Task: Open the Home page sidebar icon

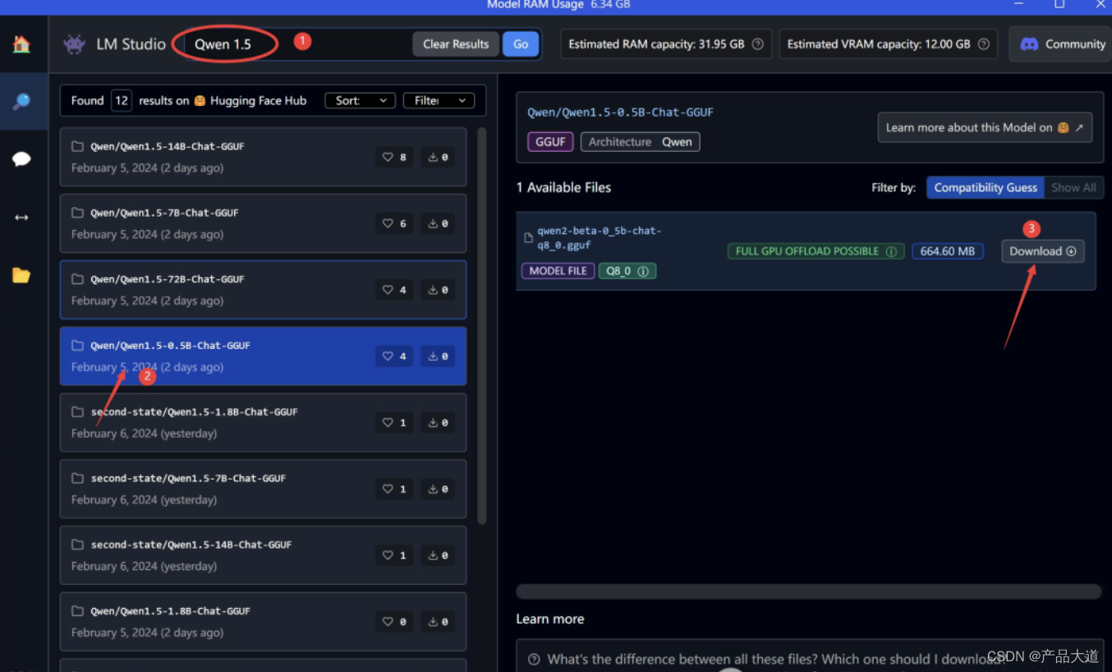Action: click(21, 44)
